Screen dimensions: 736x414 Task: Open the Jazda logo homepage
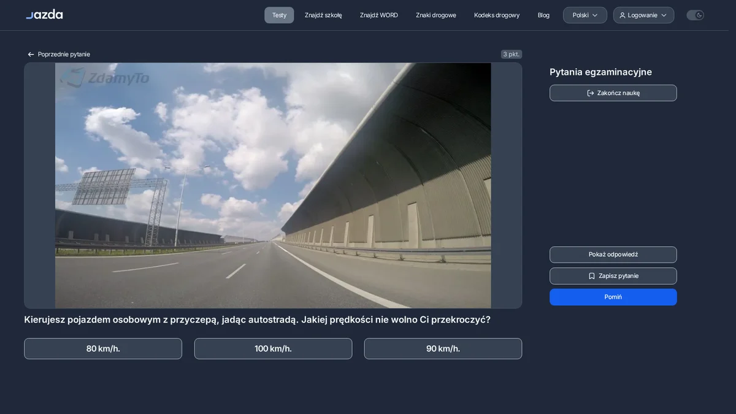tap(44, 15)
